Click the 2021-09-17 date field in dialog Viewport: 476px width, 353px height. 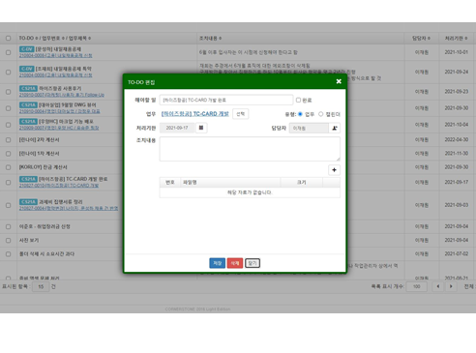click(x=178, y=128)
